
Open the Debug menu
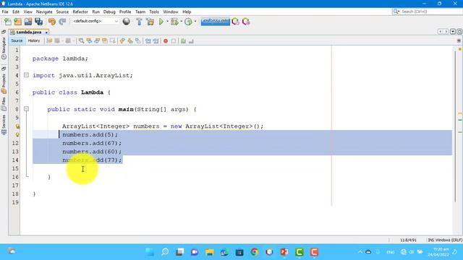pos(109,12)
